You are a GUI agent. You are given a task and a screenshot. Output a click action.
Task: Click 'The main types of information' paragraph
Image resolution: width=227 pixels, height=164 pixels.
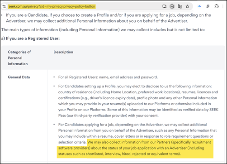103,30
